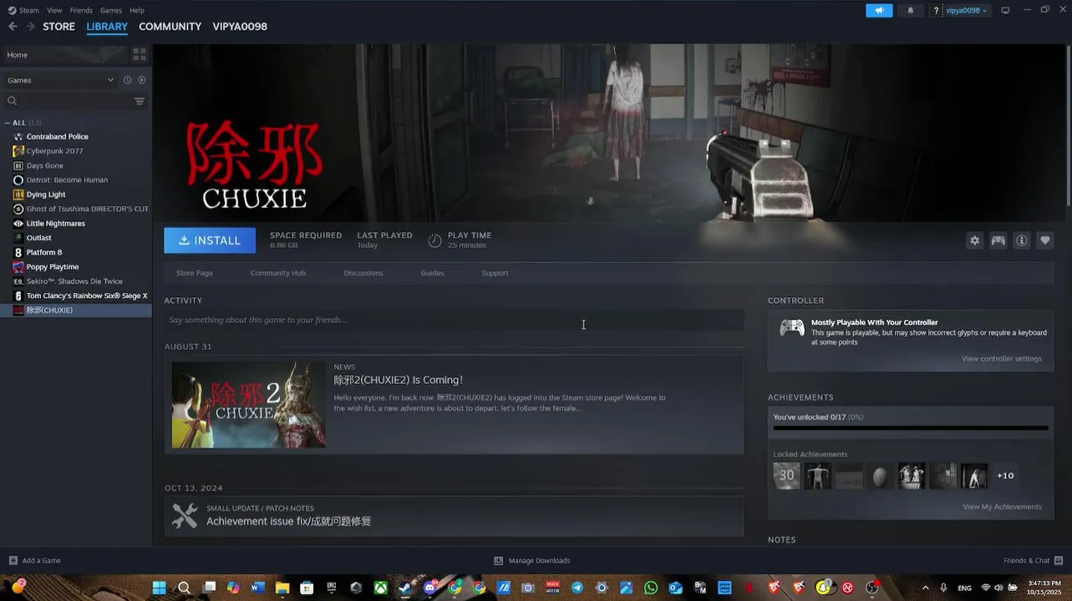
Task: Click the blue INSTALL button
Action: (x=210, y=240)
